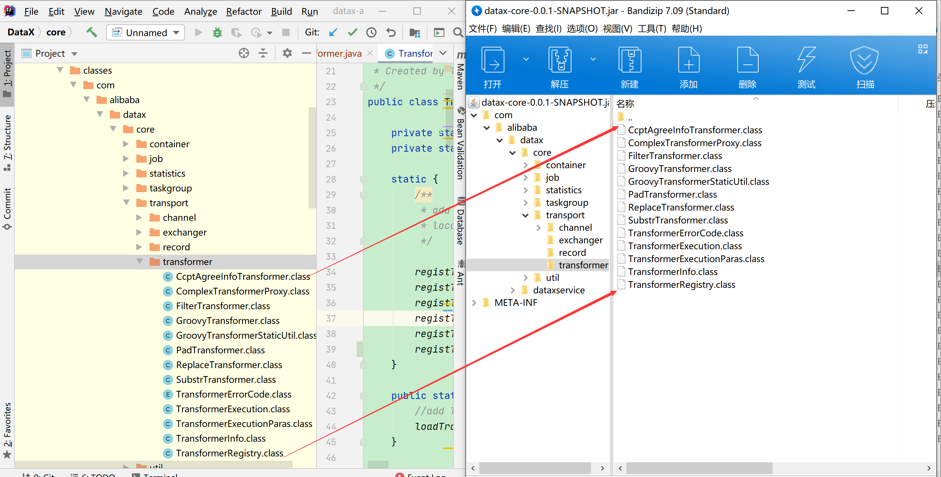Click the 名称 column header
This screenshot has height=477, width=941.
(x=625, y=104)
